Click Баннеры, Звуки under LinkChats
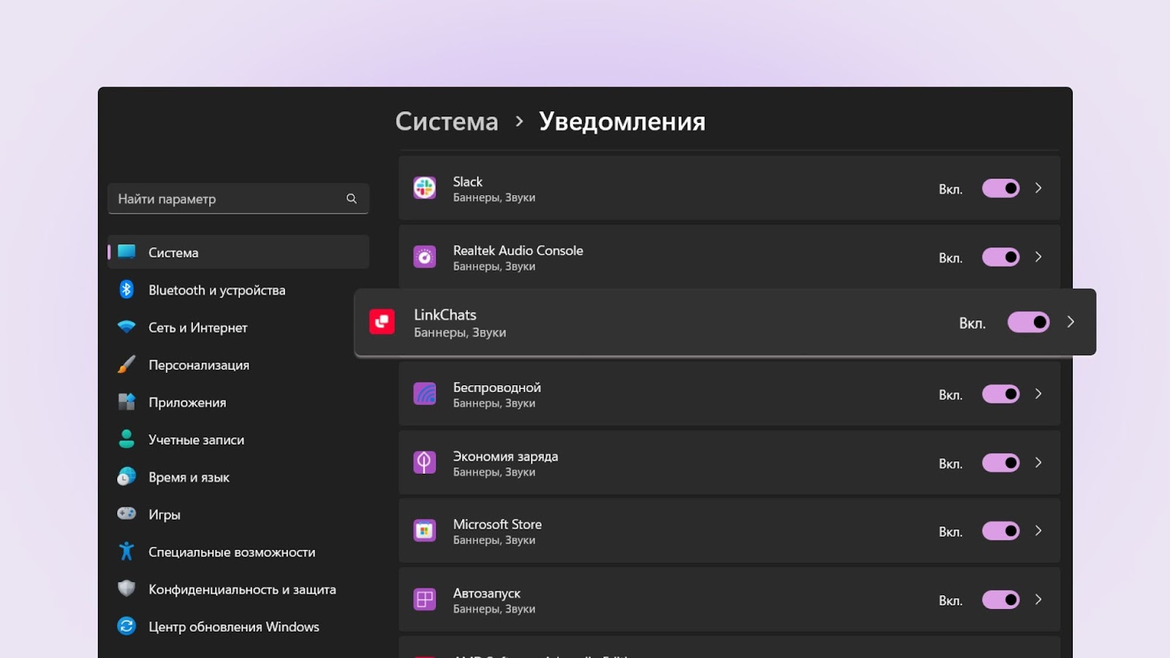This screenshot has width=1170, height=658. 460,333
